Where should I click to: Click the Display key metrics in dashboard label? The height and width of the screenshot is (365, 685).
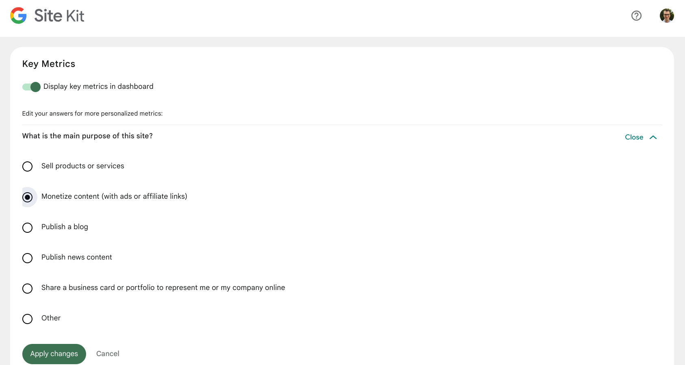coord(98,86)
